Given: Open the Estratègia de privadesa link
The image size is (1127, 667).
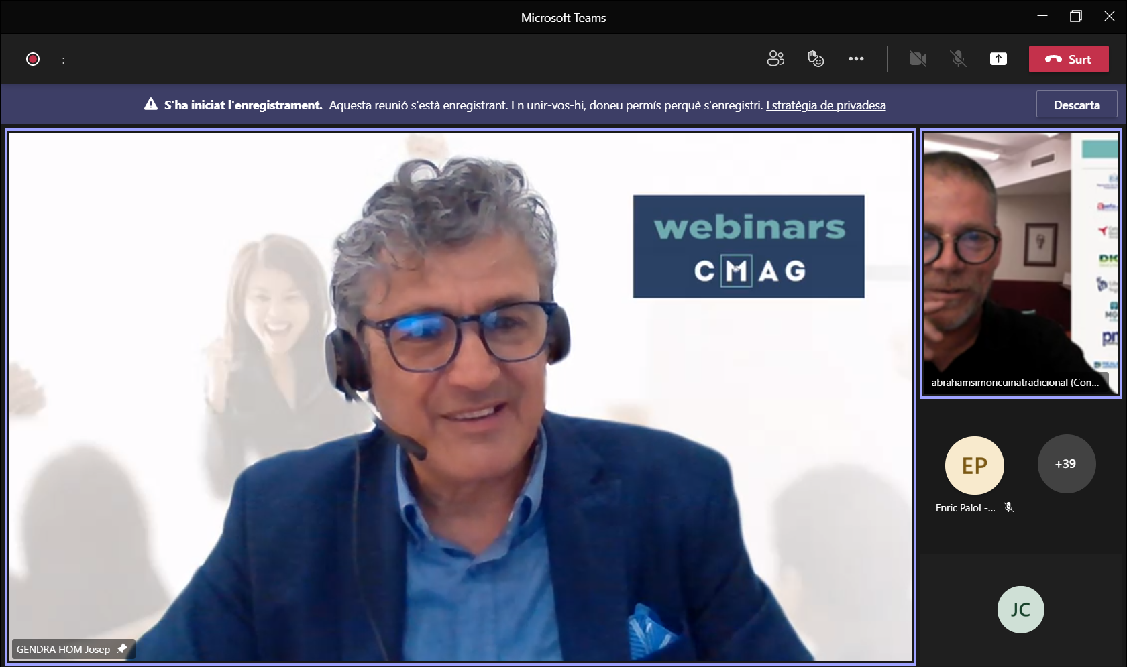Looking at the screenshot, I should [826, 105].
